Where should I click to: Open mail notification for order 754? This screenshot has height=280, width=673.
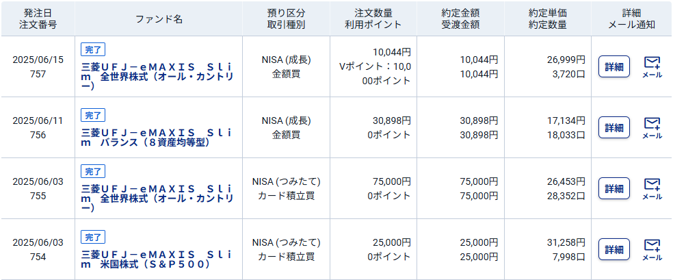[x=652, y=251]
